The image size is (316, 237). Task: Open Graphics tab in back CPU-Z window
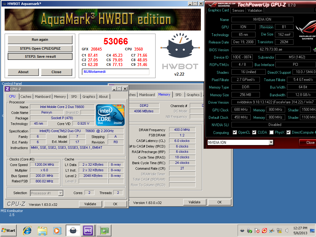193,95
